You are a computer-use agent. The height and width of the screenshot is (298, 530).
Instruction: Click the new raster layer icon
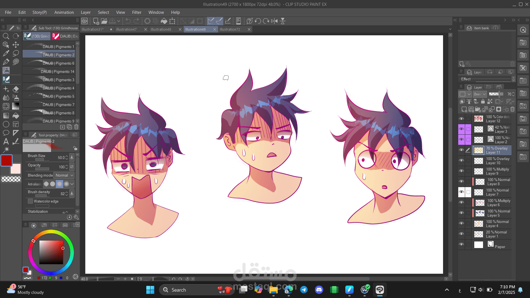click(x=464, y=110)
